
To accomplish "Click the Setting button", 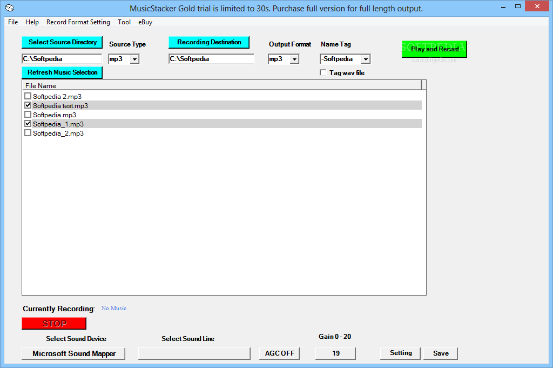I will 400,353.
